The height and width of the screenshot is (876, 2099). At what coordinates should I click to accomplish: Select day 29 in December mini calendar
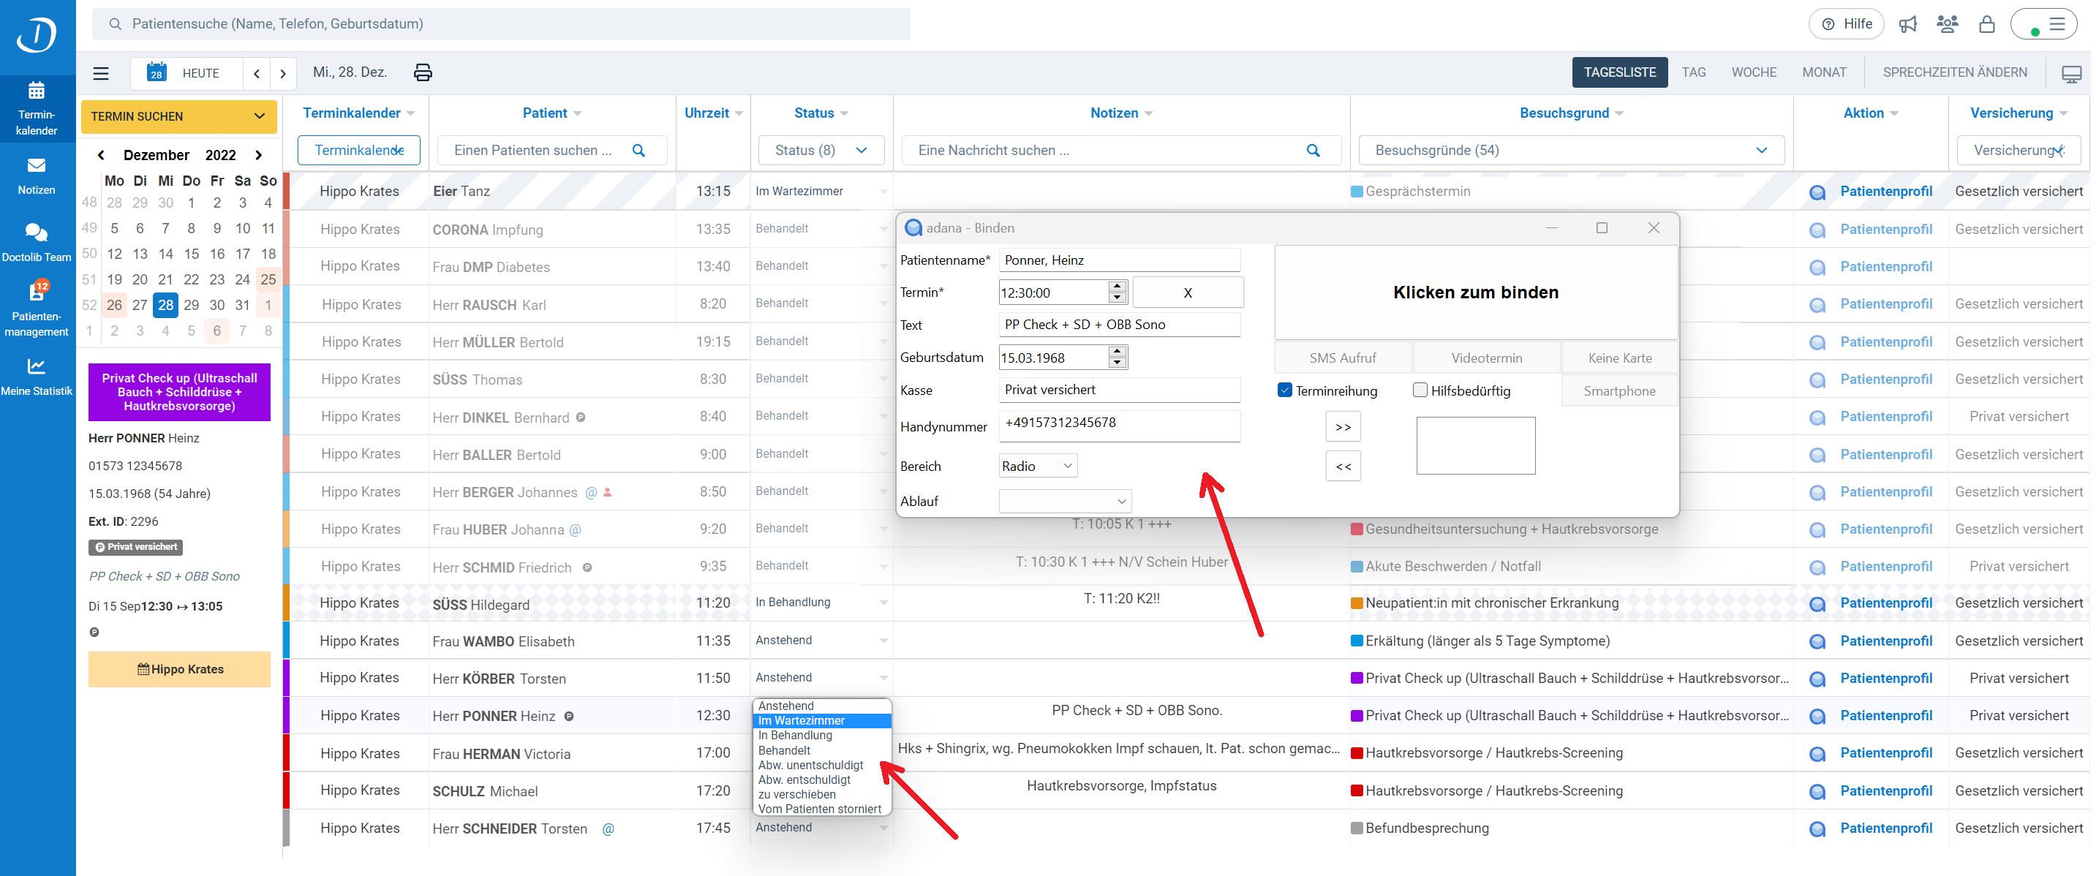coord(192,305)
